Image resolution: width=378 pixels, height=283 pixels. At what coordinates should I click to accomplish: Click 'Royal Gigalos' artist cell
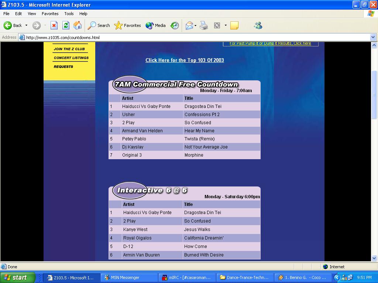pyautogui.click(x=137, y=238)
